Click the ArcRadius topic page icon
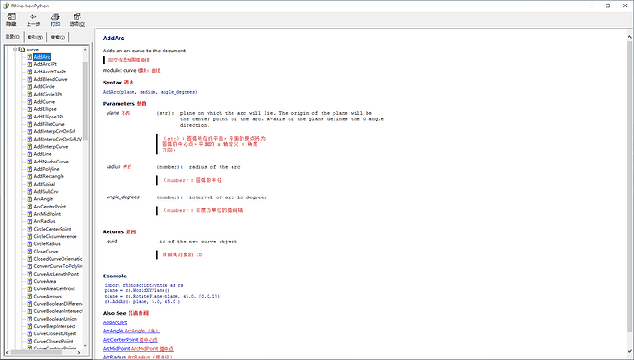Screen dimensions: 634x360 pos(29,221)
